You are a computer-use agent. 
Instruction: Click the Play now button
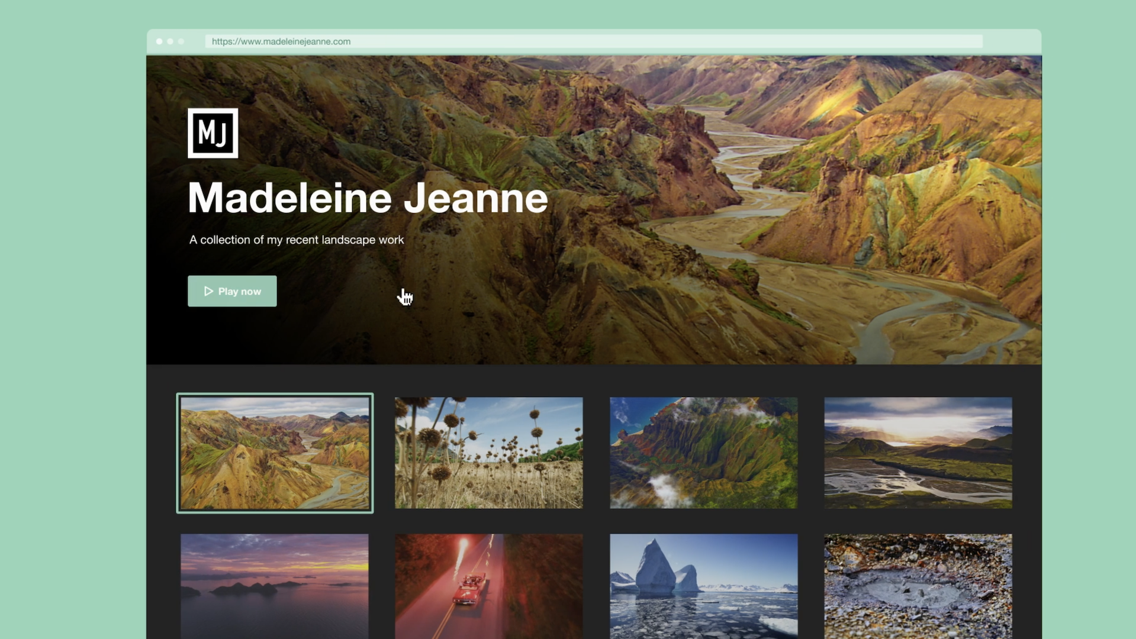232,291
